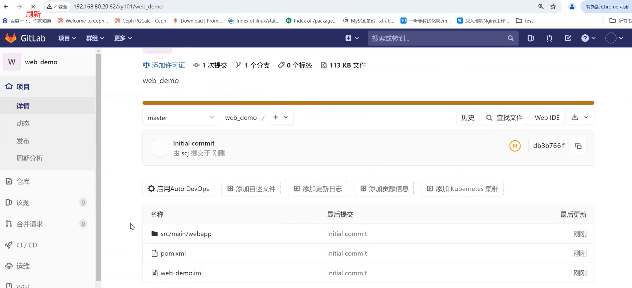Open the download source code dropdown

(x=580, y=117)
